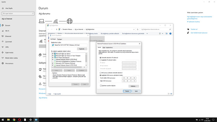Open the Wi-Fi section icon in sidebar
This screenshot has height=122, width=217.
(3, 31)
